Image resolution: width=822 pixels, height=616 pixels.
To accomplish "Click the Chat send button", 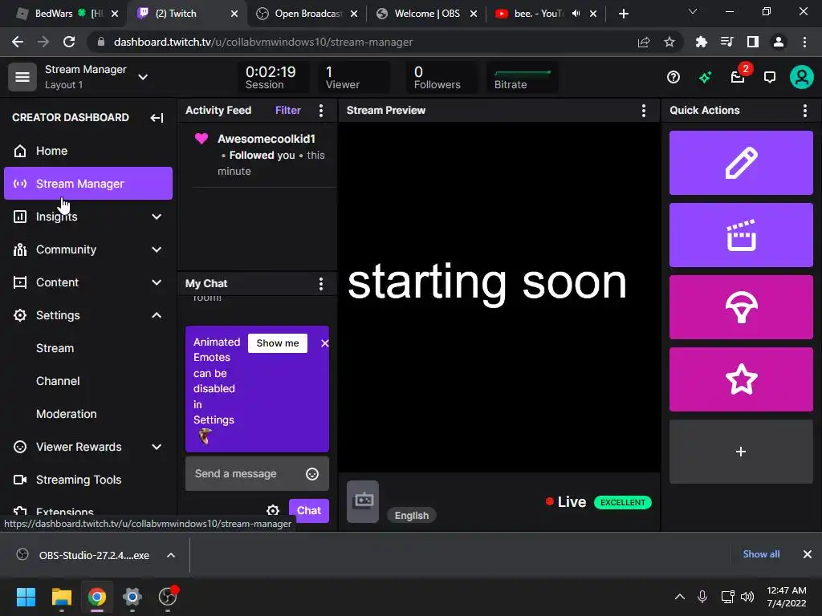I will (309, 510).
